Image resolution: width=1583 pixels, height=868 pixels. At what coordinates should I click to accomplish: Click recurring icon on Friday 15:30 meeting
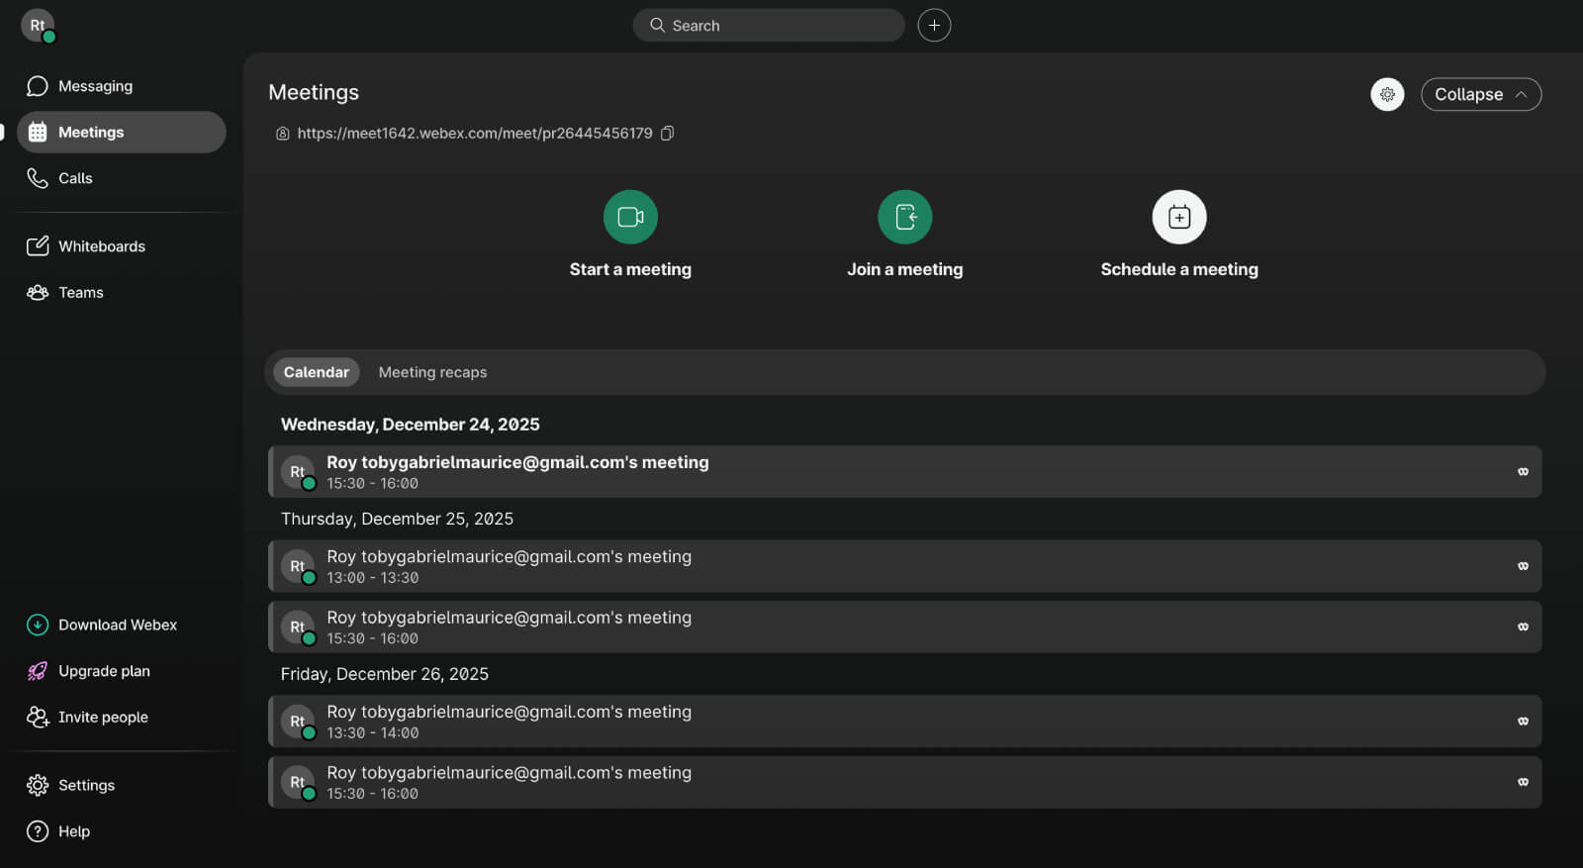(1523, 782)
